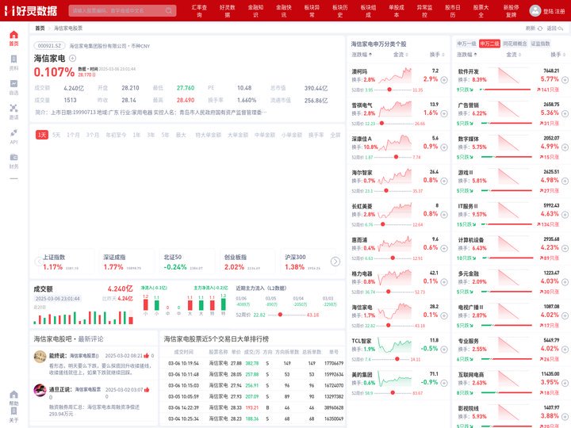The image size is (571, 428).
Task: Select the 年初至今 chart range
Action: (x=116, y=135)
